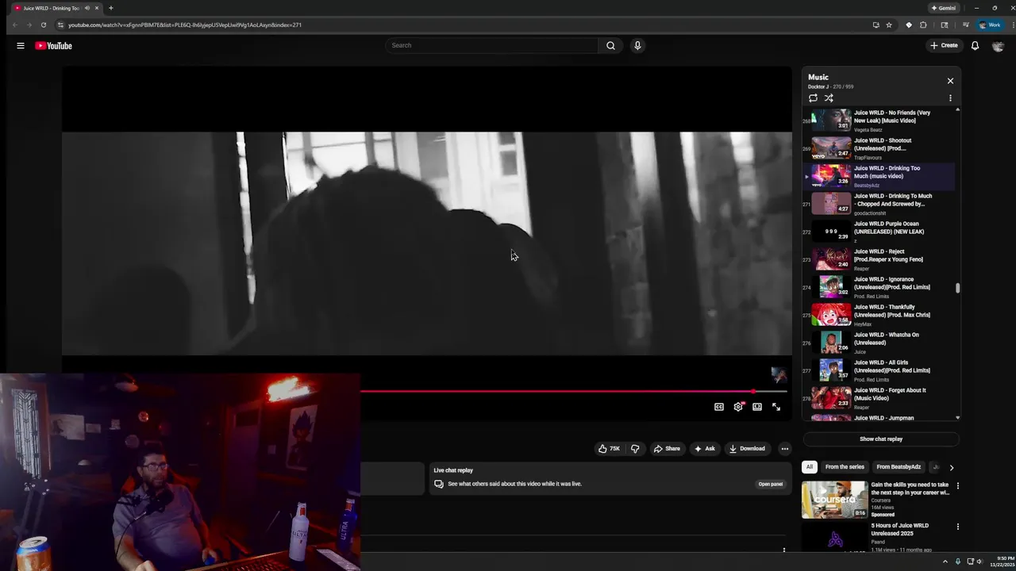This screenshot has width=1016, height=571.
Task: Mute the tab via speaker icon
Action: [x=87, y=8]
